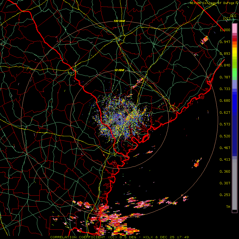Select the 0.253 scale value
239x239 pixels.
225,195
